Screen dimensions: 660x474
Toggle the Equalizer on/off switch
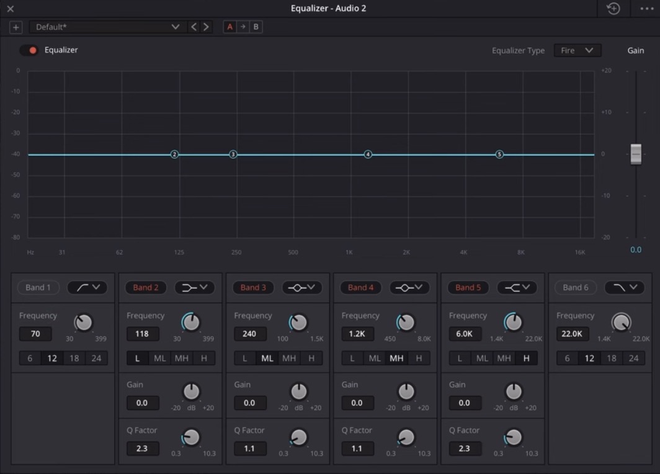click(28, 50)
